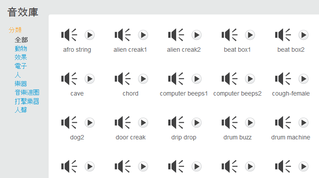The width and height of the screenshot is (319, 178).
Task: Play the chord sound preview
Action: (x=143, y=79)
